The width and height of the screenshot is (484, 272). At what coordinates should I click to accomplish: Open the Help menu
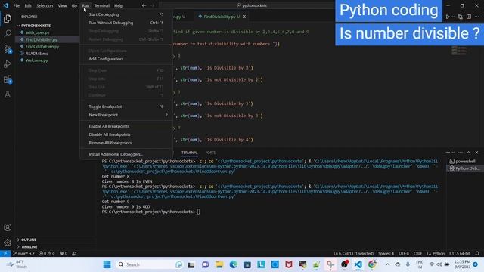point(119,5)
